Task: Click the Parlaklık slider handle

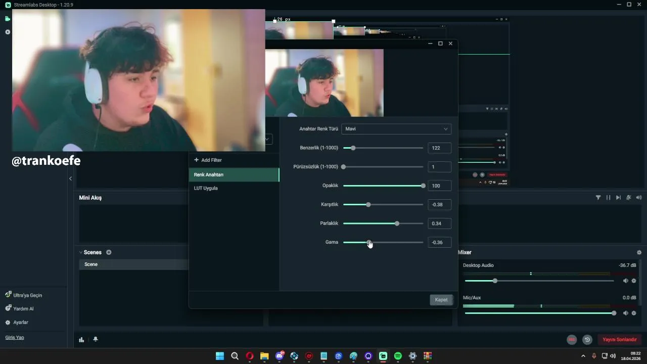Action: coord(397,223)
